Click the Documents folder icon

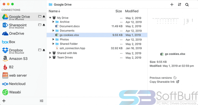(x=57, y=31)
